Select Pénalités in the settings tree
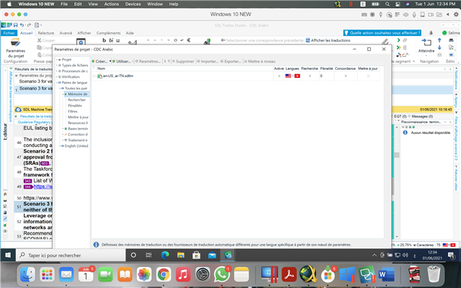 (75, 106)
